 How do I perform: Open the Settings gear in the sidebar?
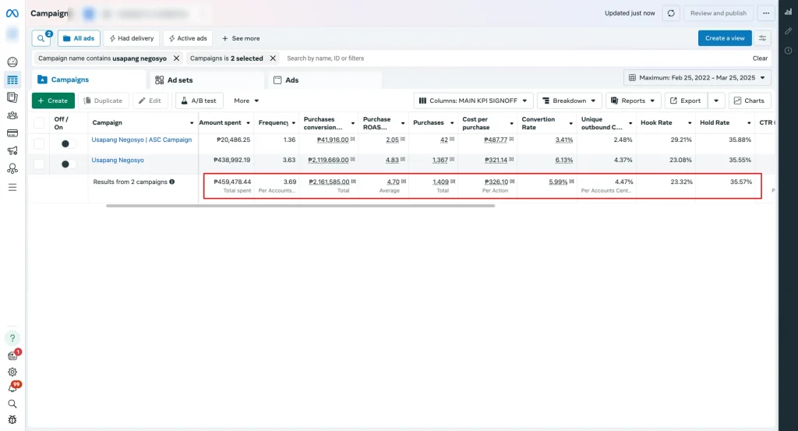coord(12,373)
